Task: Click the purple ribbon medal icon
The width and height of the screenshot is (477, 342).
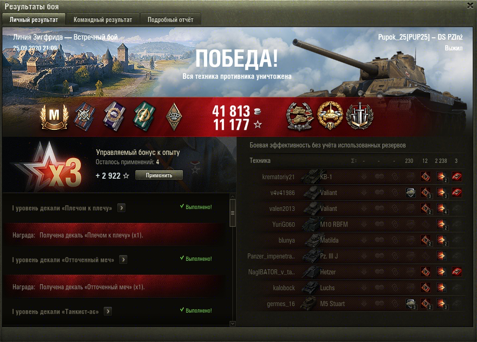Action: click(114, 116)
